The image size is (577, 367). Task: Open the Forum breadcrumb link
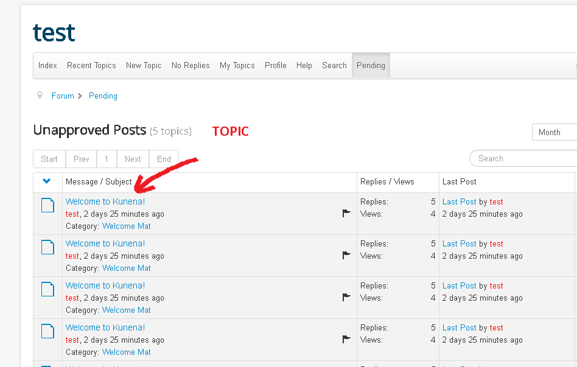coord(63,96)
